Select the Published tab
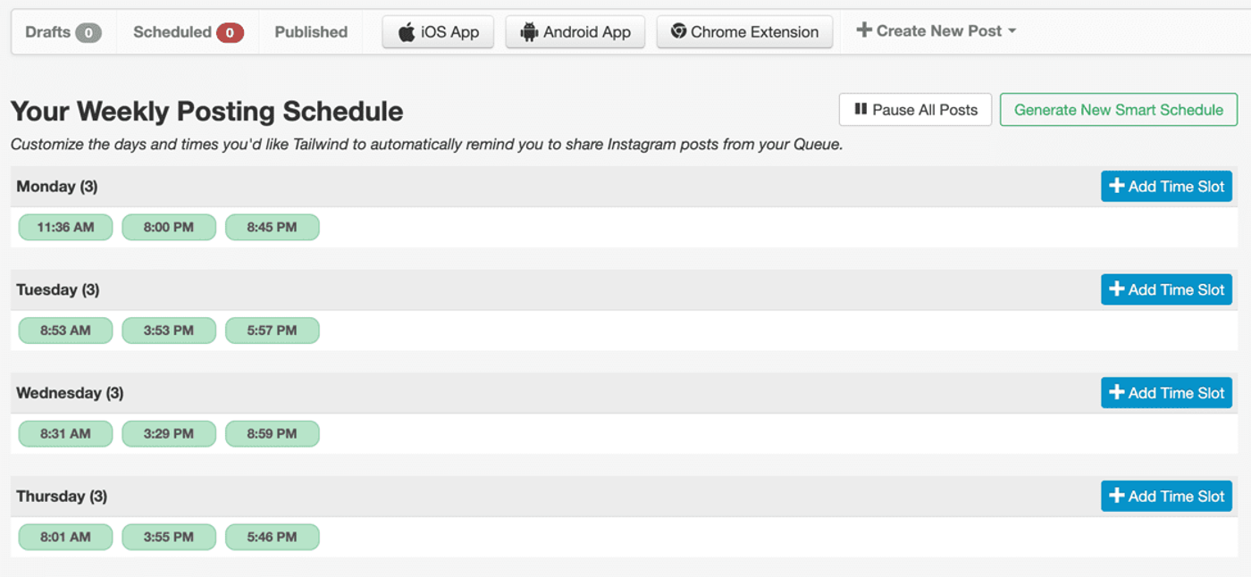The height and width of the screenshot is (577, 1251). coord(310,31)
